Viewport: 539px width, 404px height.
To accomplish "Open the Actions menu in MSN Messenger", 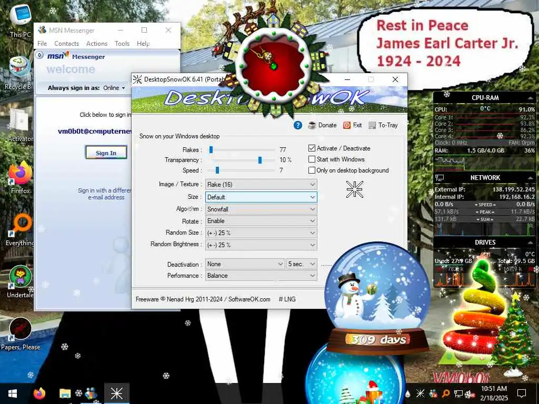I will coord(97,44).
